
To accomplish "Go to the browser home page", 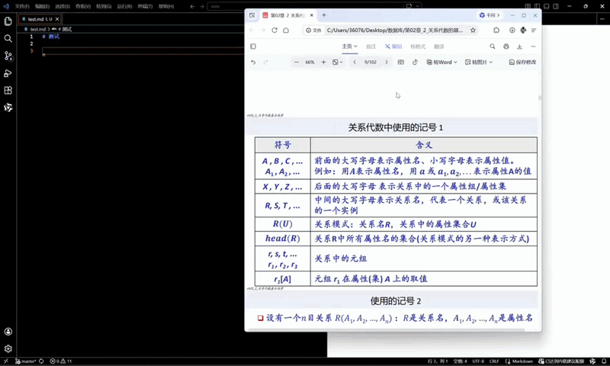I will (286, 30).
